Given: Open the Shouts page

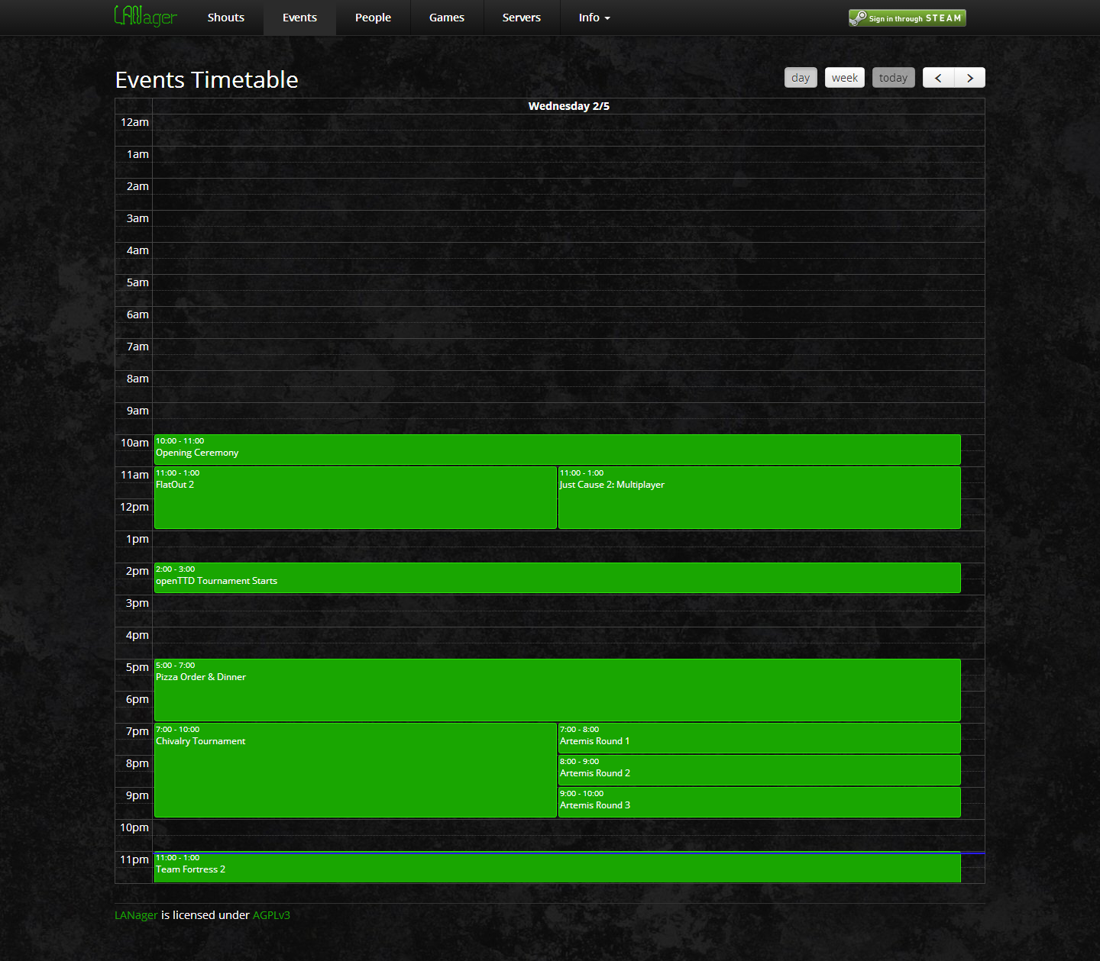Looking at the screenshot, I should coord(226,18).
